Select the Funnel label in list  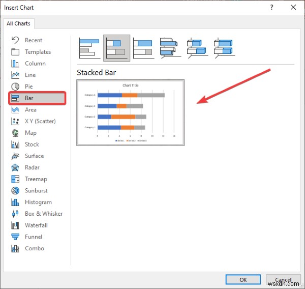(34, 237)
